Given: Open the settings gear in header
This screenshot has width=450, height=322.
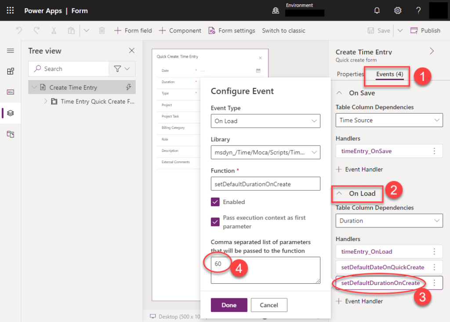Looking at the screenshot, I should click(x=398, y=11).
